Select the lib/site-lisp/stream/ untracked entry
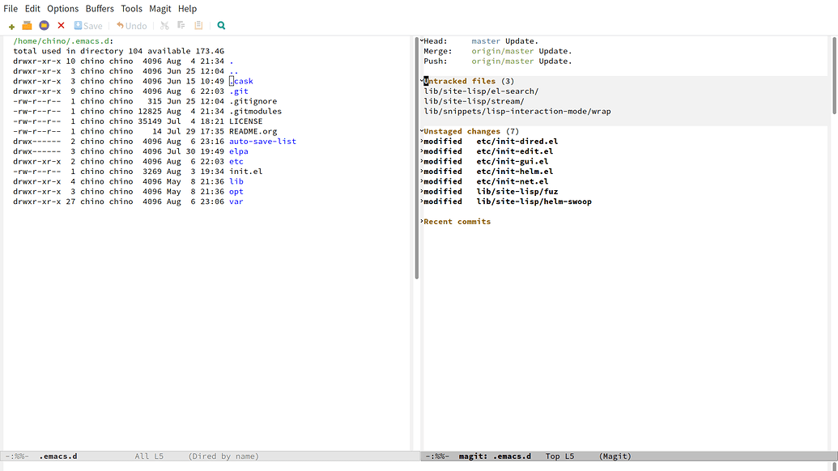This screenshot has width=838, height=471. (474, 101)
